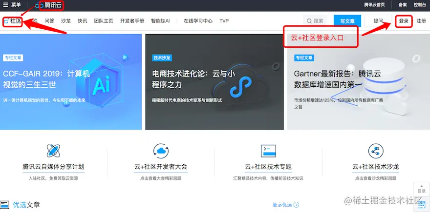
Task: Click 技术沙龙 tag on 电商 banner
Action: pos(162,58)
